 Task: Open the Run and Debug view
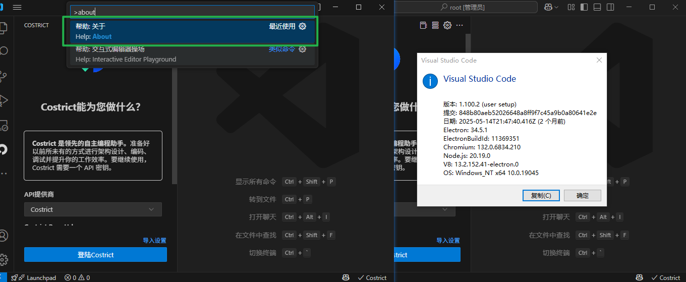(x=3, y=100)
